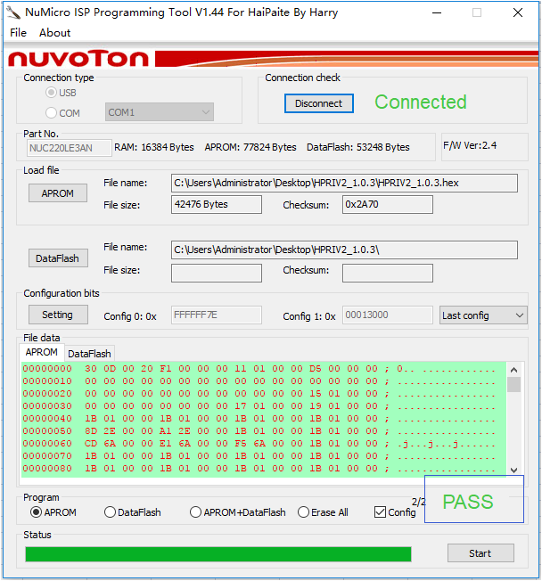542x581 pixels.
Task: Click the 42476 Bytes file size field
Action: (x=217, y=205)
